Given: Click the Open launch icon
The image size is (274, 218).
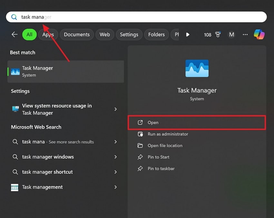Looking at the screenshot, I should (x=140, y=122).
